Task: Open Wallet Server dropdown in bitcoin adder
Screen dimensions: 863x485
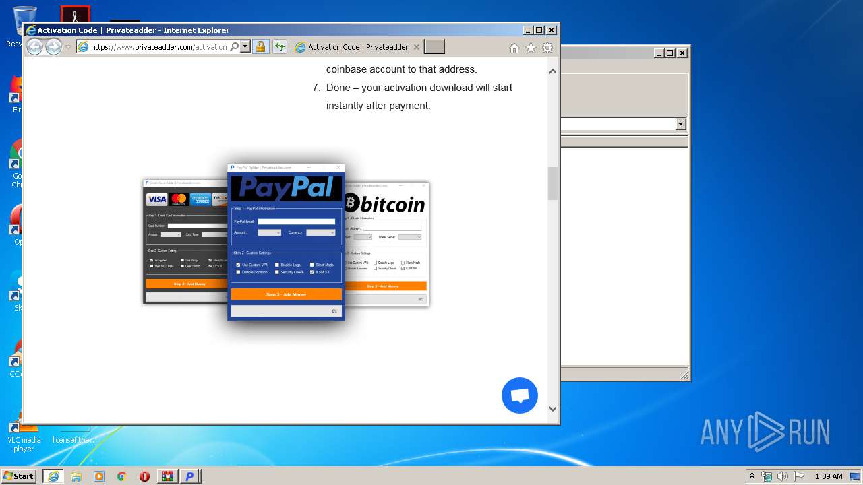Action: [x=409, y=237]
